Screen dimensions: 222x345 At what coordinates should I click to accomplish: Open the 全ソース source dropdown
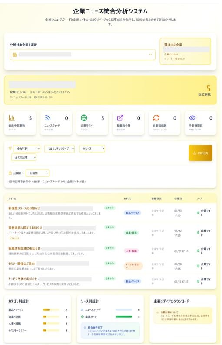click(92, 149)
